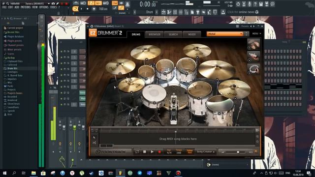This screenshot has height=177, width=315.
Task: Toggle the Follow Host button
Action: 189,152
